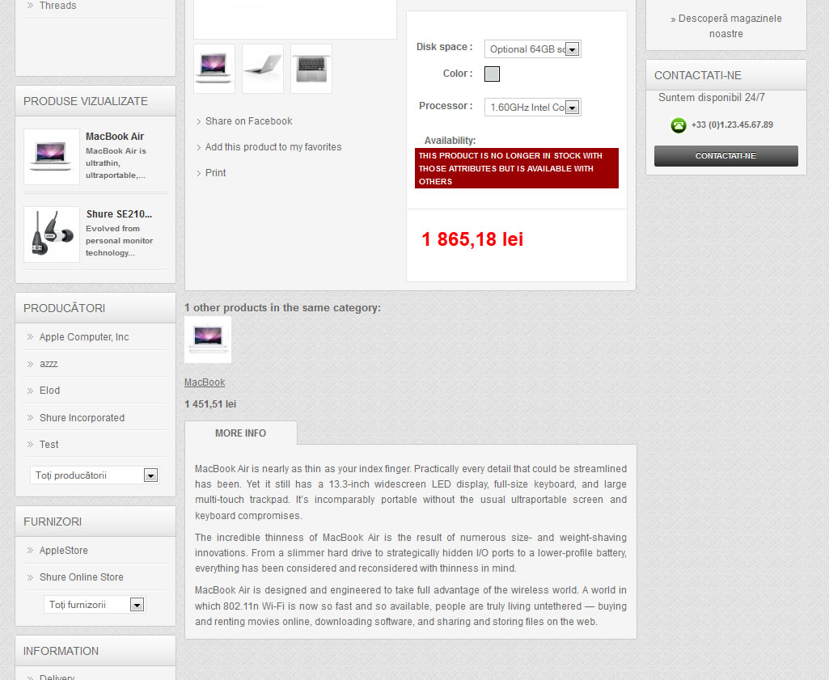
Task: Open the Toți furnizorii dropdown
Action: [95, 605]
